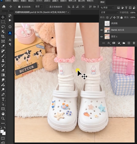Select the Eraser tool
This screenshot has width=137, height=144.
coord(3,70)
